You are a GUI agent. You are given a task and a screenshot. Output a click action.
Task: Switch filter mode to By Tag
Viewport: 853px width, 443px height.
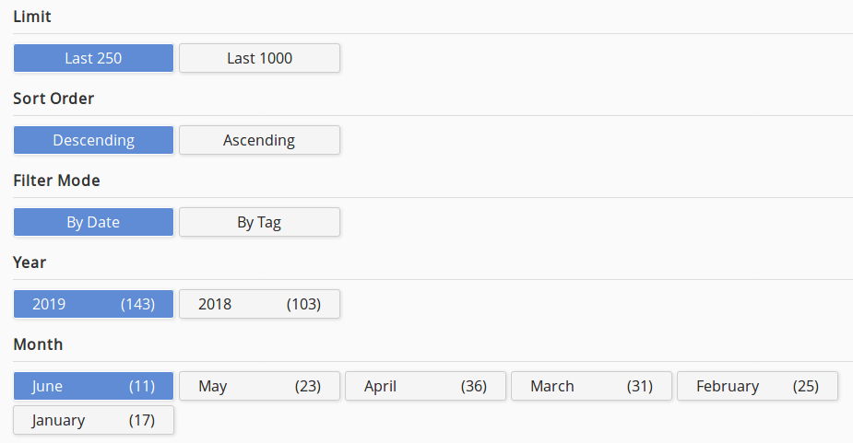tap(259, 222)
